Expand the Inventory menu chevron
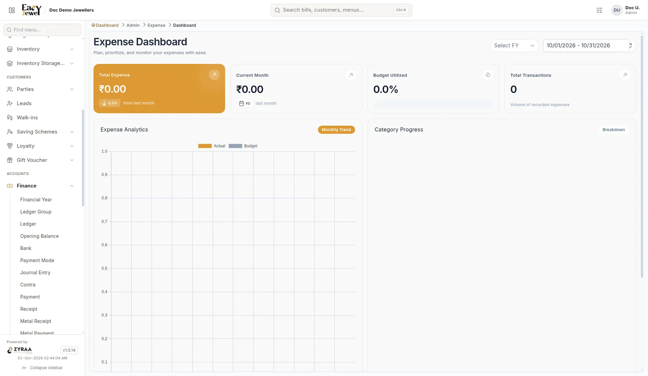Screen dimensions: 648x376 [72, 49]
